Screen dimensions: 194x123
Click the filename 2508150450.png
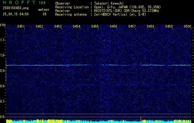[x=16, y=8]
